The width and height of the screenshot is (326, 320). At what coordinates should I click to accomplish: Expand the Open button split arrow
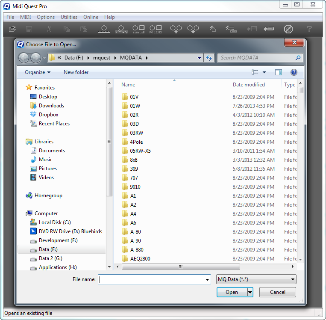click(x=250, y=292)
